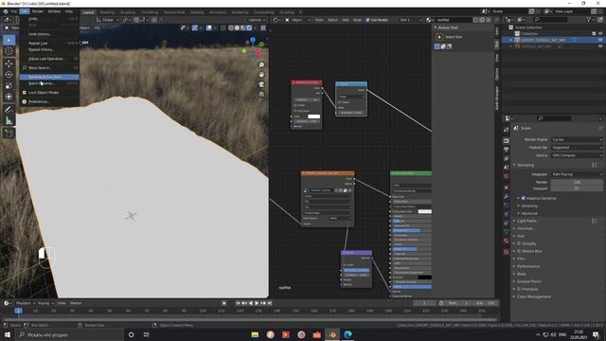Image resolution: width=606 pixels, height=341 pixels.
Task: Open the outliner filter funnel icon
Action: pos(589,19)
